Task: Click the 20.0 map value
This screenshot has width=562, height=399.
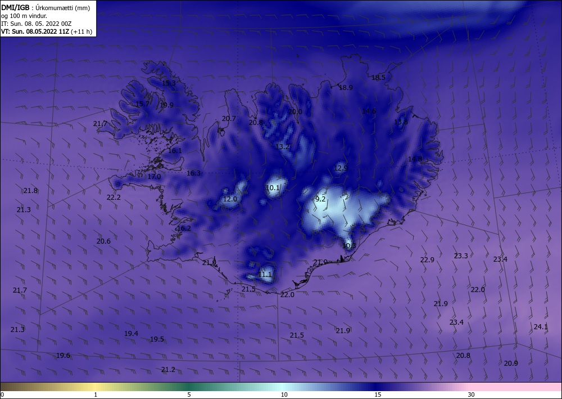Action: [296, 111]
